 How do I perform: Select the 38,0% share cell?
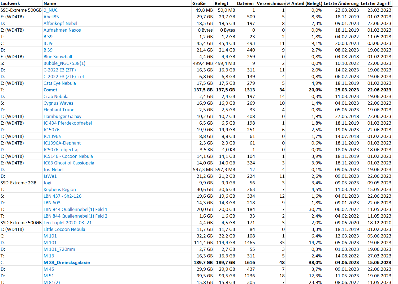coord(315,262)
